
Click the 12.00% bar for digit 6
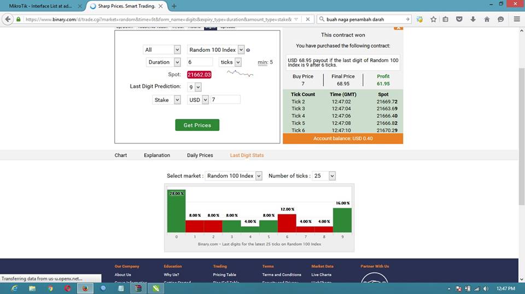(287, 223)
